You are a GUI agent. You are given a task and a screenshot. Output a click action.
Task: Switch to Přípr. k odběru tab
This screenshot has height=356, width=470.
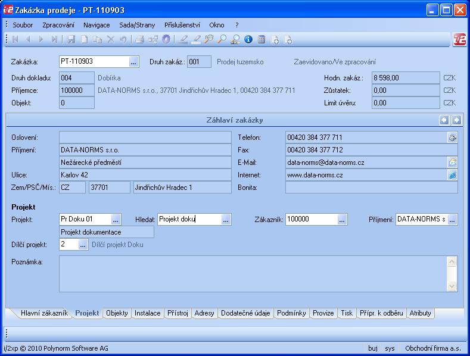(381, 313)
